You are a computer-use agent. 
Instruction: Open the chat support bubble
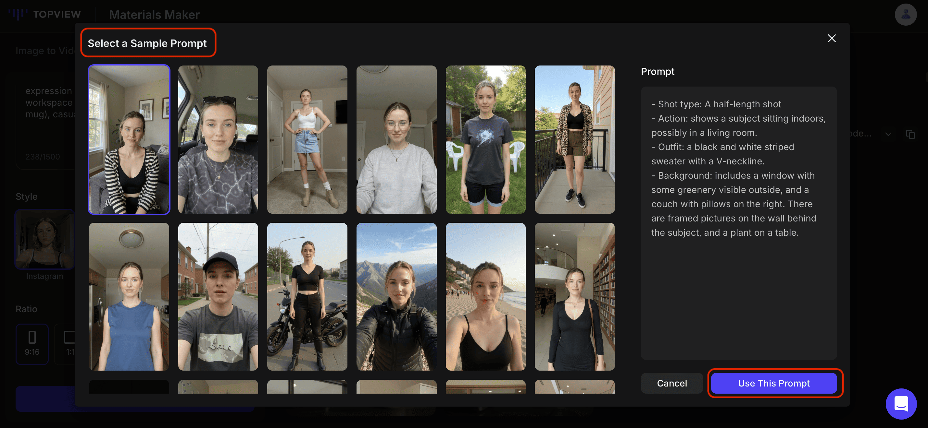click(x=901, y=404)
